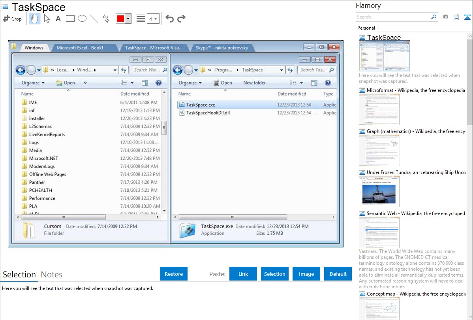Click the line thickness icon
Screen dimensions: 473x320
click(141, 19)
